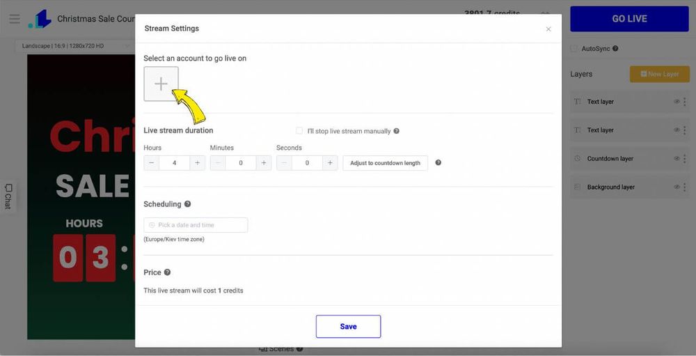Enable stopping live stream manually
The image size is (696, 356).
(x=299, y=131)
